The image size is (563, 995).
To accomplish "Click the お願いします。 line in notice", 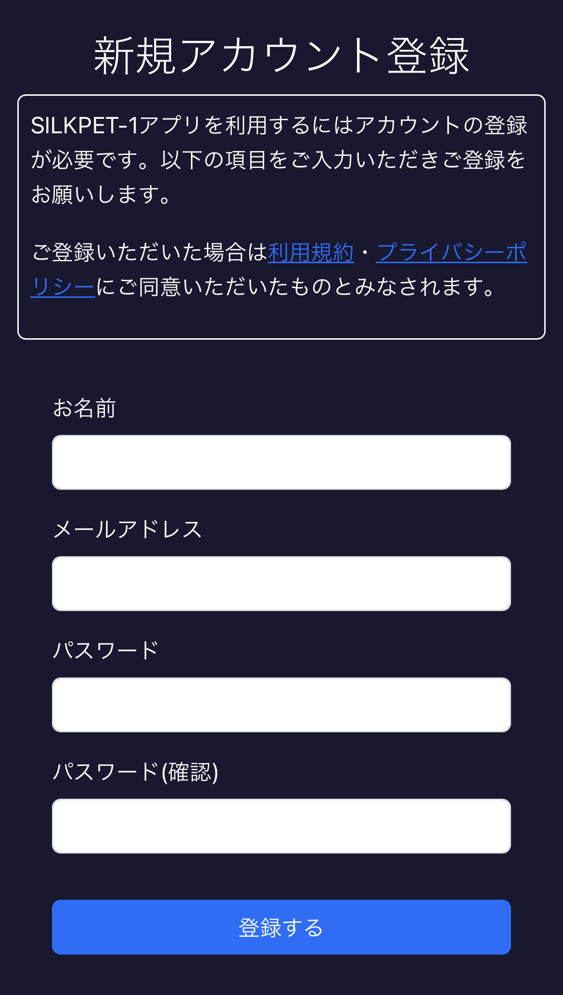I will [101, 195].
